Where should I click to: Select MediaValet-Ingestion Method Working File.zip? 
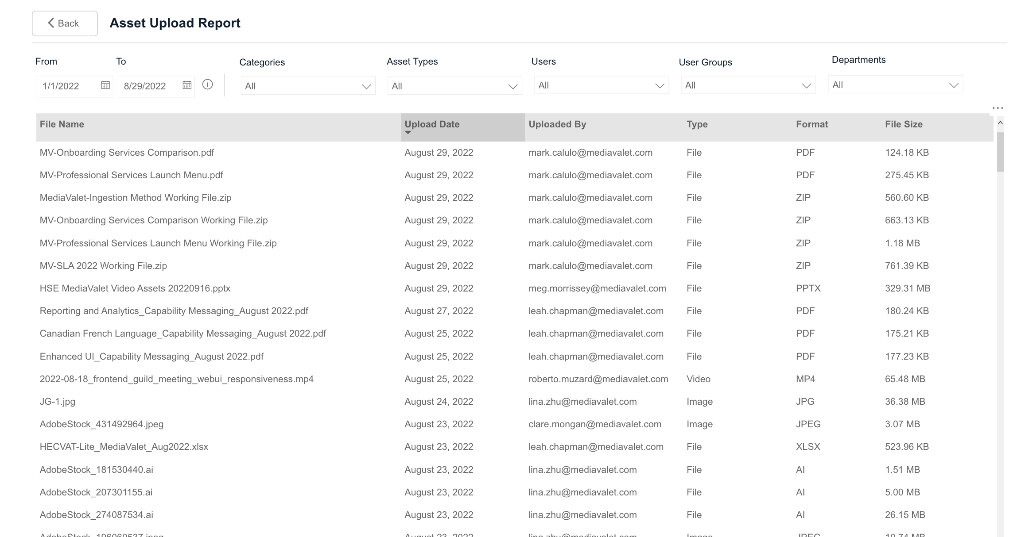pos(136,198)
